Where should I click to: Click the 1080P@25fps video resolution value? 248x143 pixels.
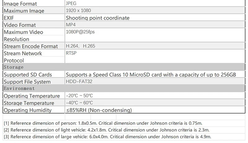pos(80,32)
